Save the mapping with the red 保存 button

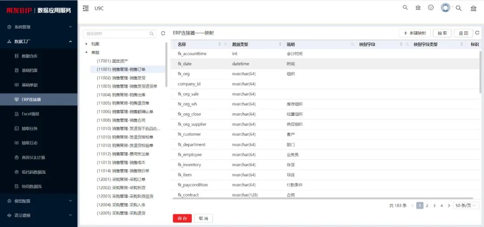182,218
